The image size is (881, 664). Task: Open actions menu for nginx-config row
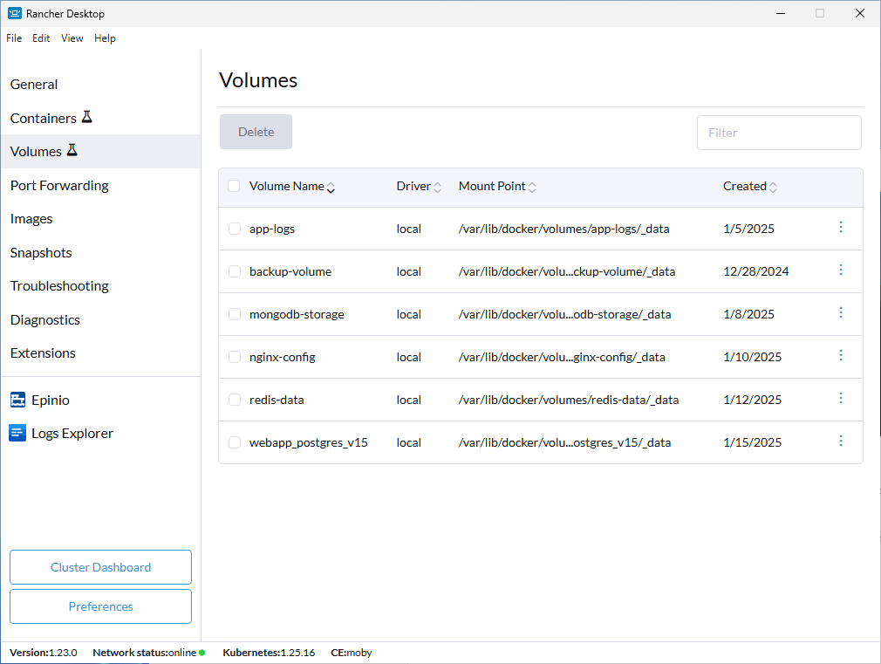coord(841,355)
